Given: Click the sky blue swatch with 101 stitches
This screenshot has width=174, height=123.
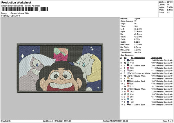Looking at the screenshot, I should tap(128, 99).
